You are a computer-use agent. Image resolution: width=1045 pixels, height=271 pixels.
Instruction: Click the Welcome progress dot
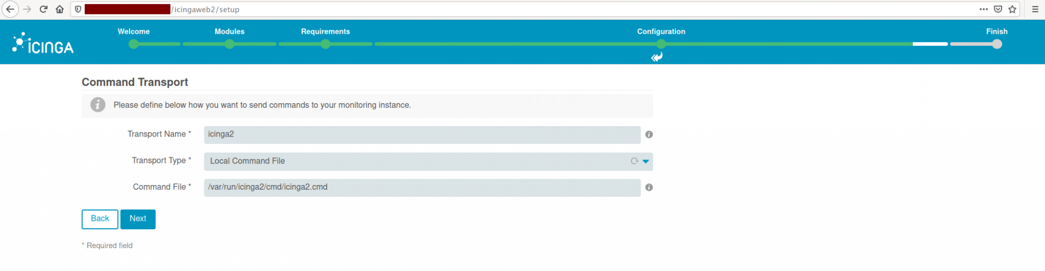pos(134,44)
